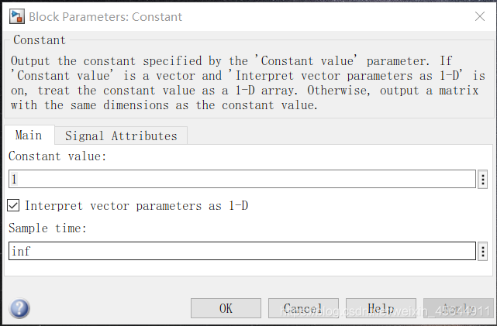This screenshot has height=326, width=497.
Task: Select the Main tab
Action: click(x=29, y=136)
